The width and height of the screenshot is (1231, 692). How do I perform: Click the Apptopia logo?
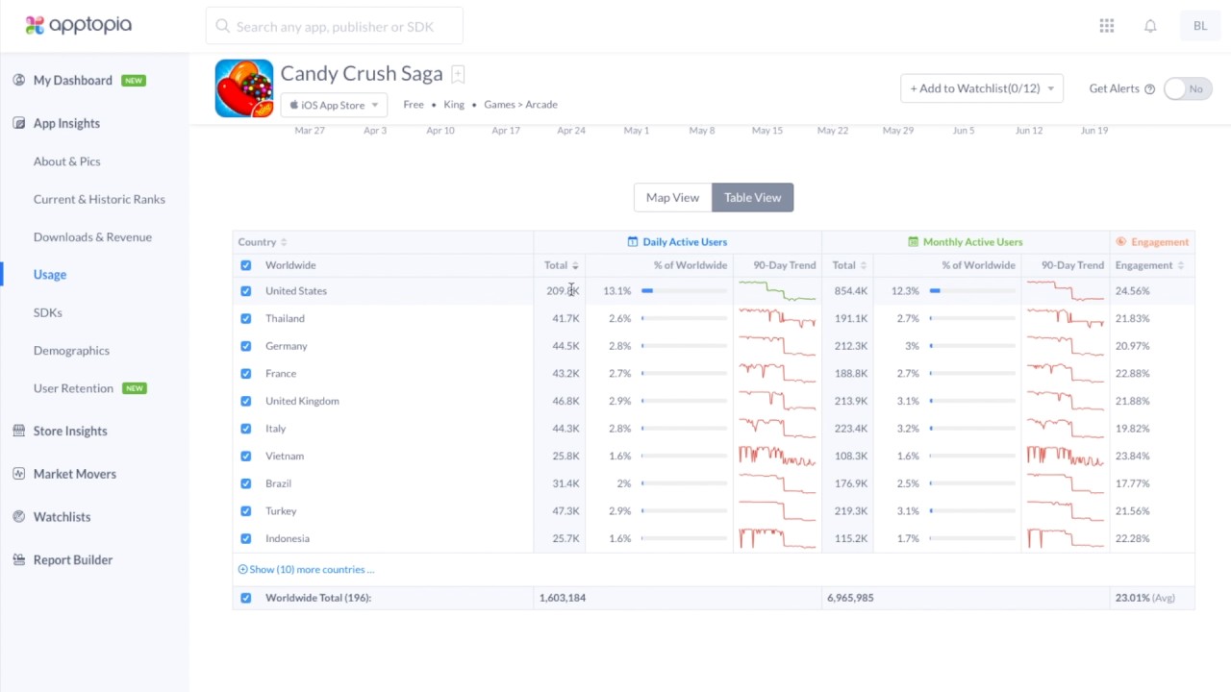pyautogui.click(x=79, y=25)
